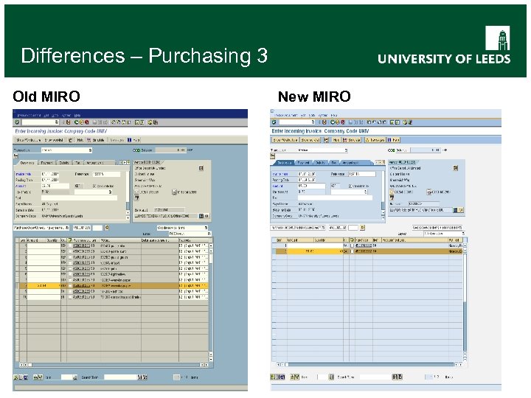Click Save icon in Old MIRO toolbar
531x398 pixels.
click(68, 122)
